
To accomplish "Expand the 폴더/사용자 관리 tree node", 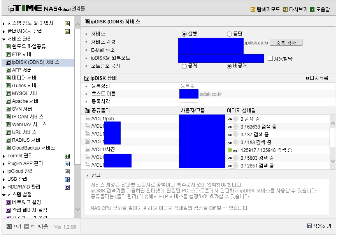I will click(4, 32).
